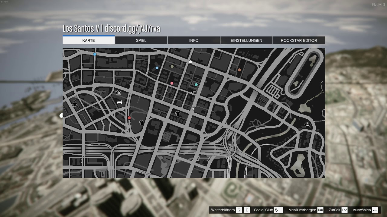Select the Ammu-Nation pistol icon on map
Viewport: 387px width, 217px height.
click(194, 91)
